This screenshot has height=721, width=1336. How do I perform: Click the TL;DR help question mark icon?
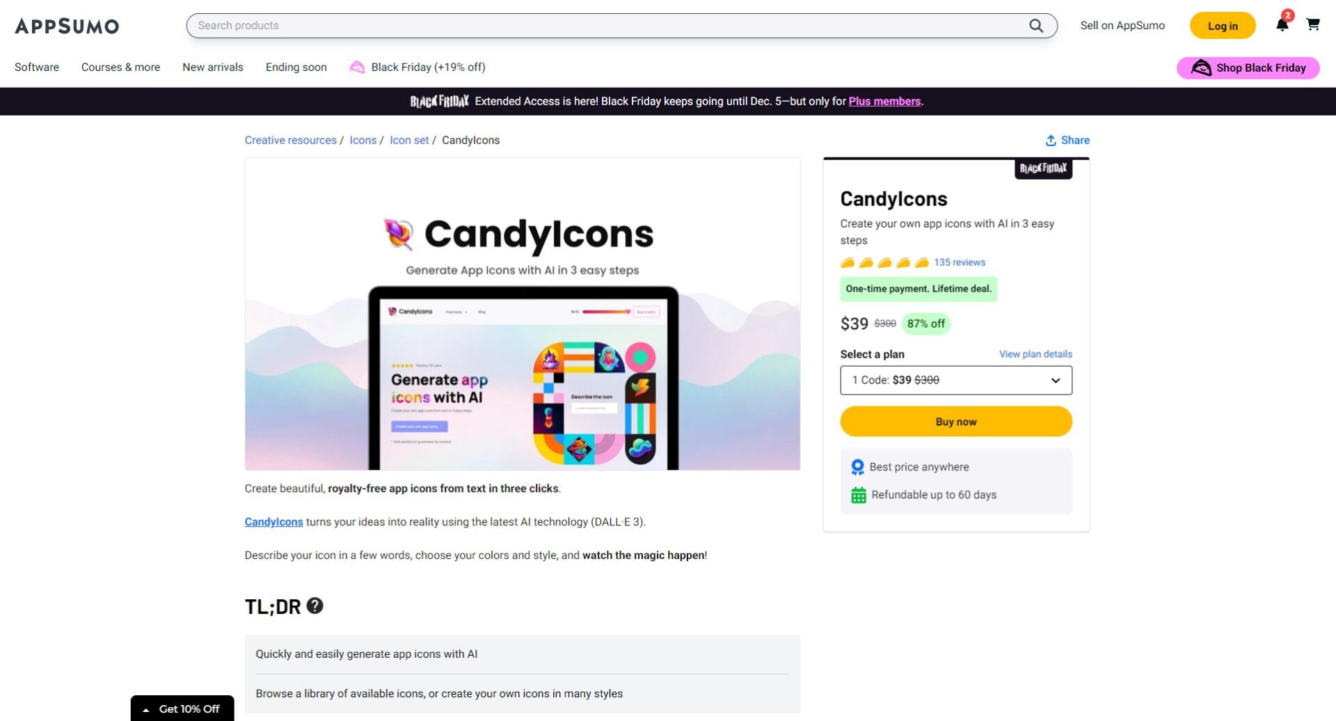(x=315, y=605)
